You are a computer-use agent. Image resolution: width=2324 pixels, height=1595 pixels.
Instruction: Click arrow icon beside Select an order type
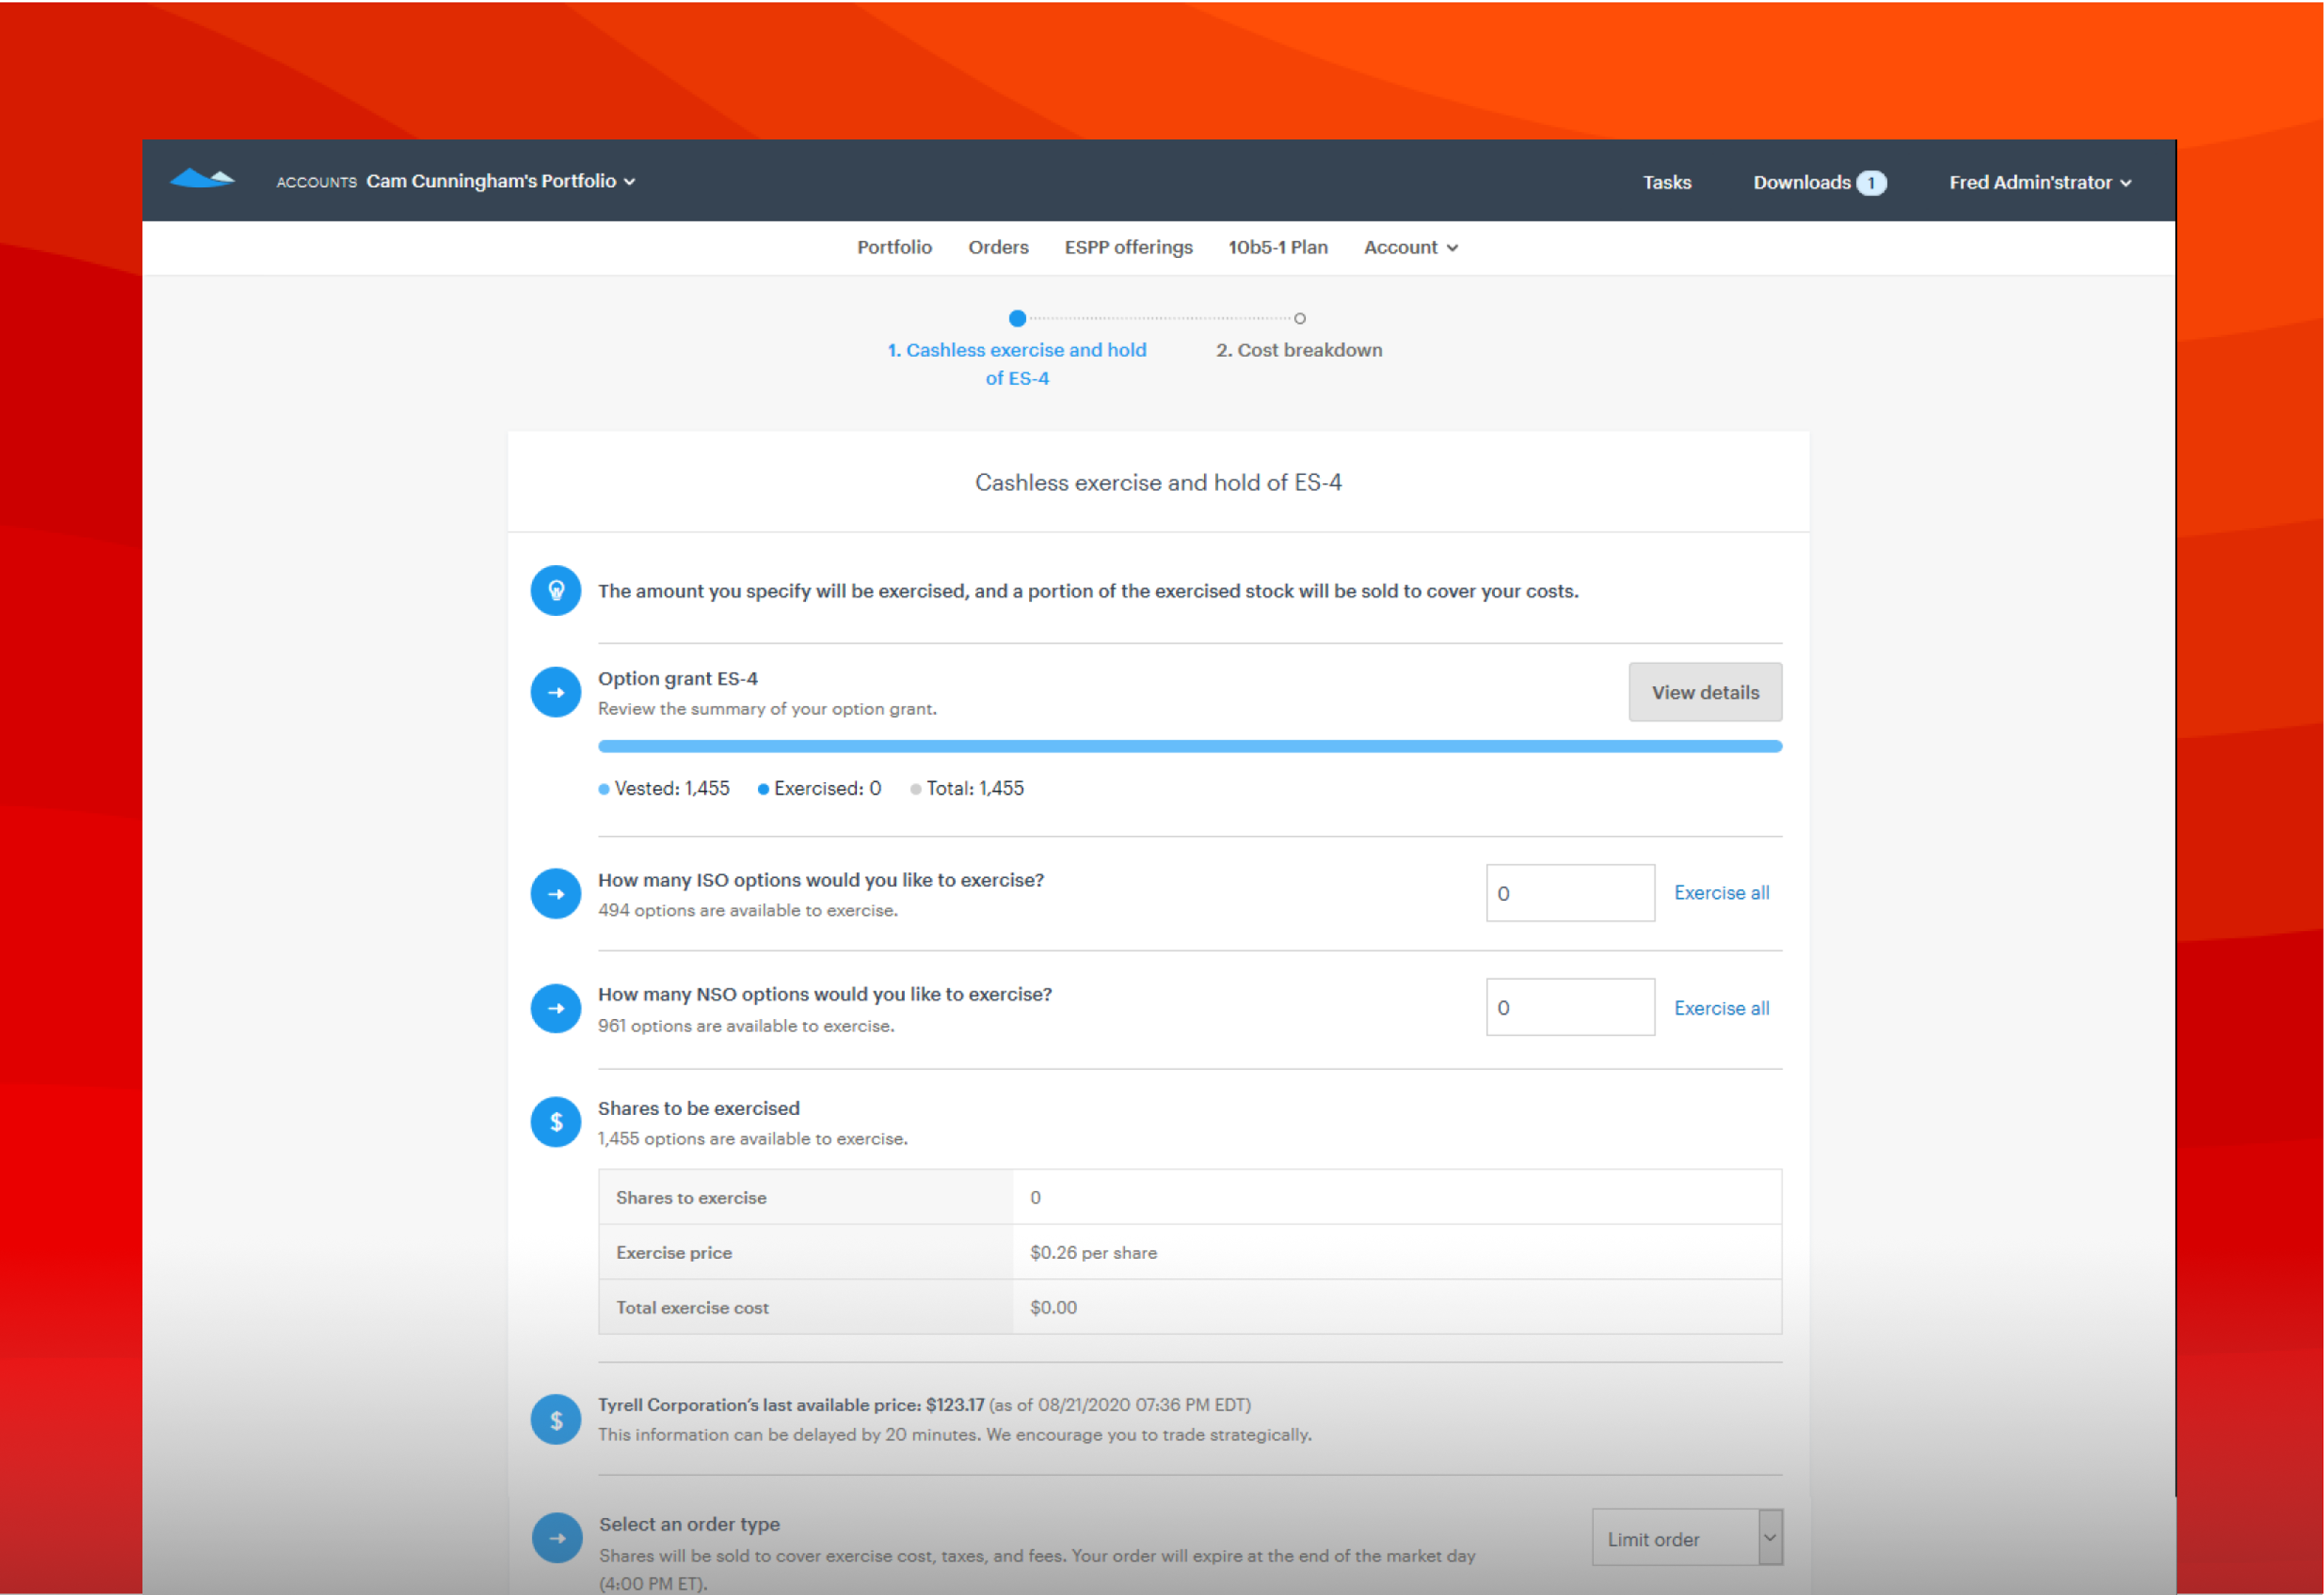pos(557,1538)
